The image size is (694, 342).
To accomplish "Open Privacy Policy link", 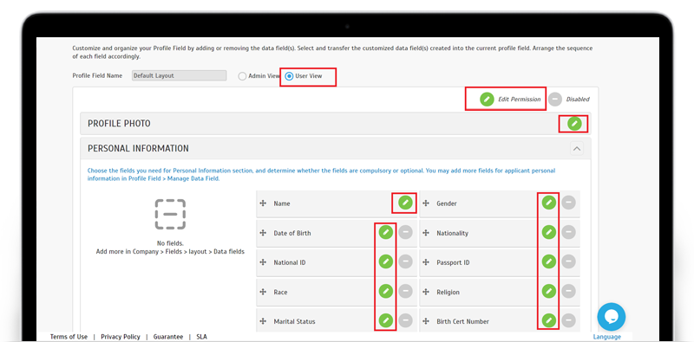I will click(121, 337).
